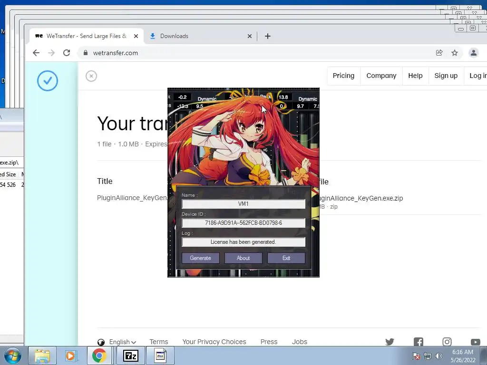Screen dimensions: 487x365
Task: Click the Name field containing VM1
Action: [243, 204]
